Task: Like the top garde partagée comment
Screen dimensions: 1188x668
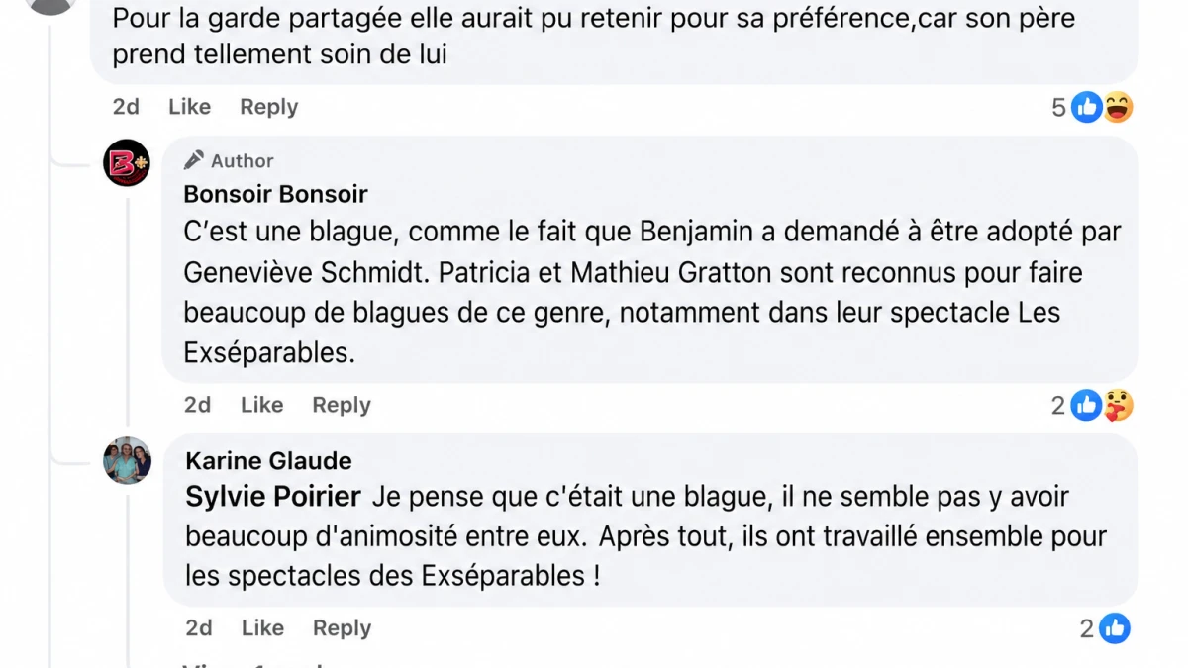Action: pos(189,107)
